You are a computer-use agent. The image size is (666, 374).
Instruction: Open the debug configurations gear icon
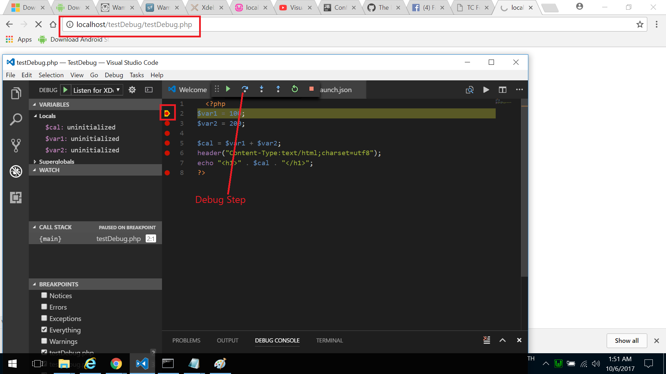coord(132,90)
